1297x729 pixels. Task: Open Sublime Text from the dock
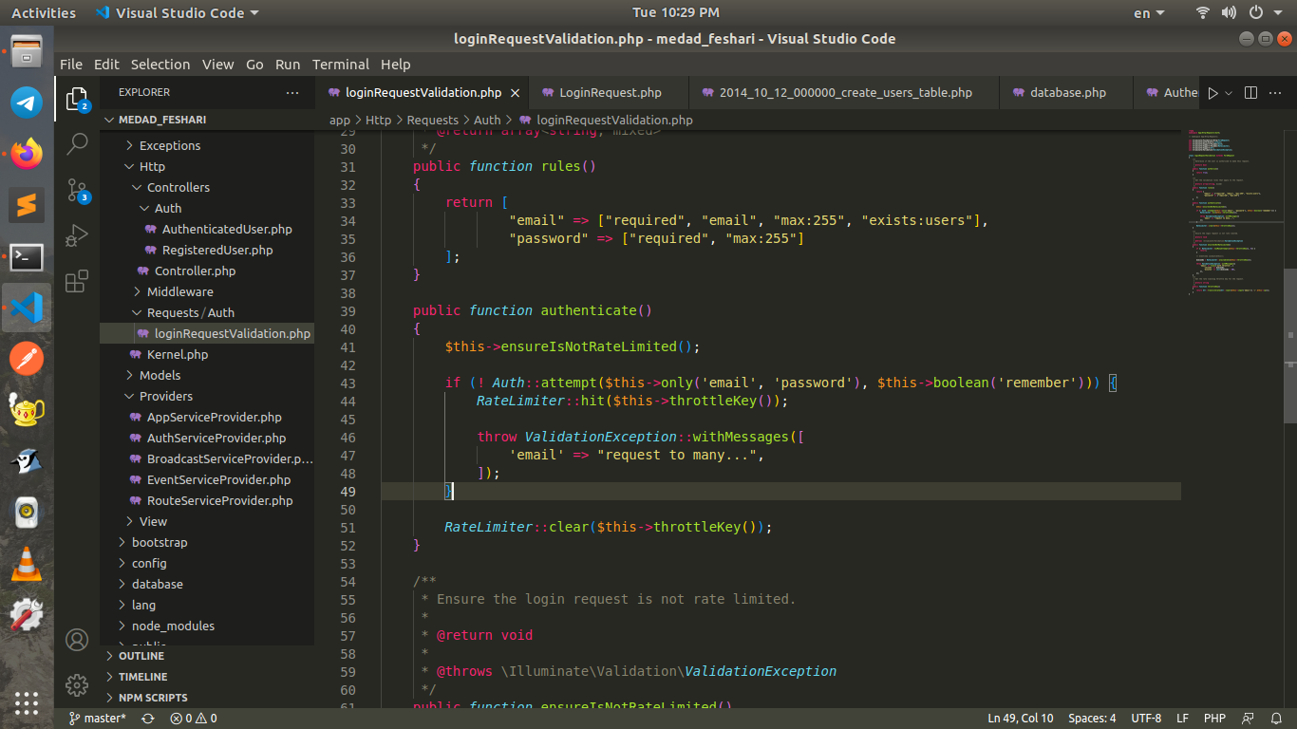(x=27, y=204)
